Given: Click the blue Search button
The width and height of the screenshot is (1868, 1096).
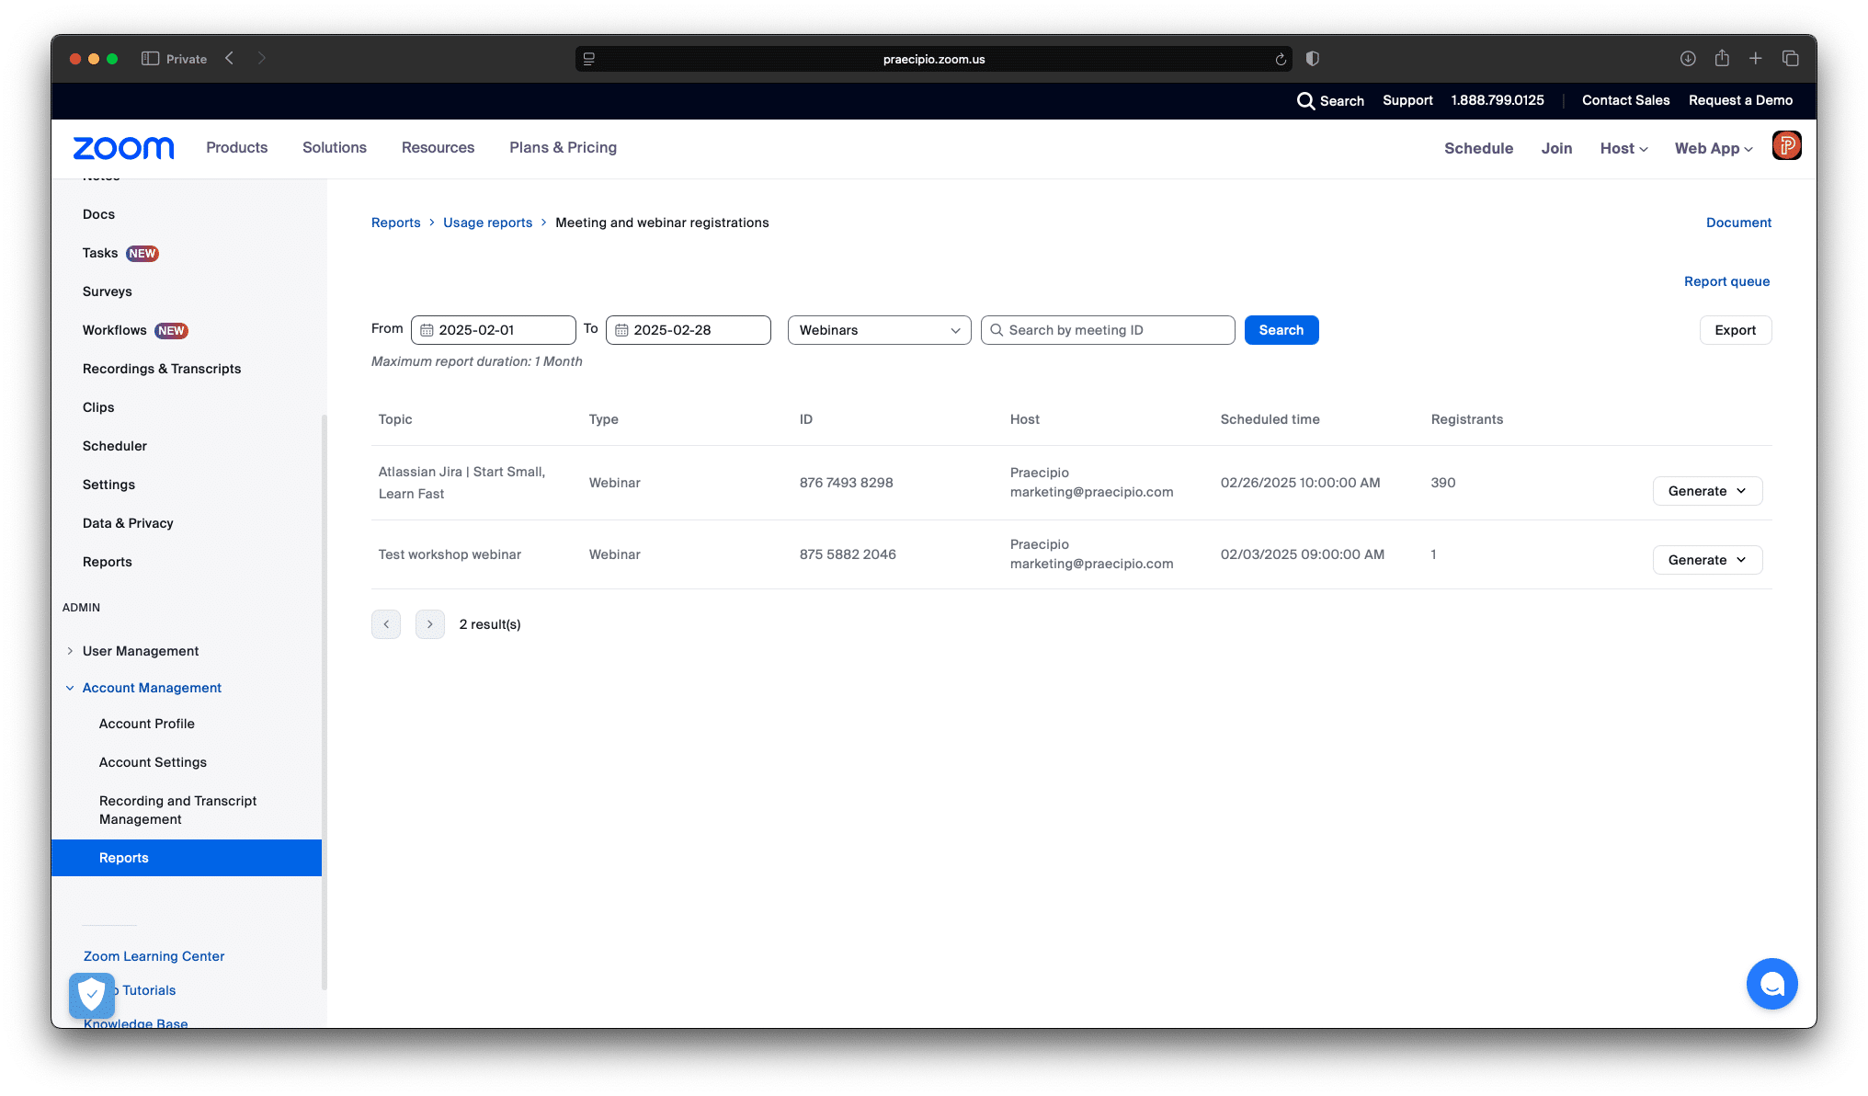Looking at the screenshot, I should [x=1281, y=330].
